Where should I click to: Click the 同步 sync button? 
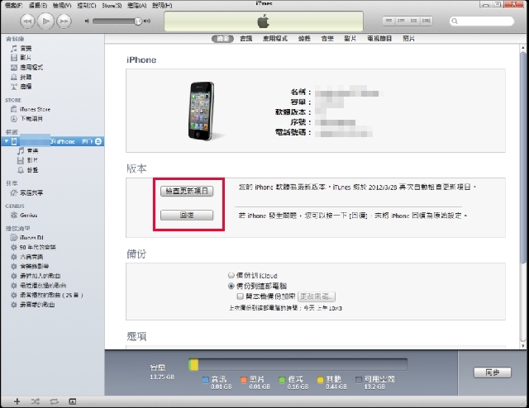[493, 372]
